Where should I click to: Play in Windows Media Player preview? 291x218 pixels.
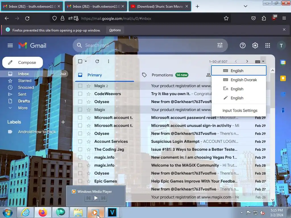(x=96, y=198)
